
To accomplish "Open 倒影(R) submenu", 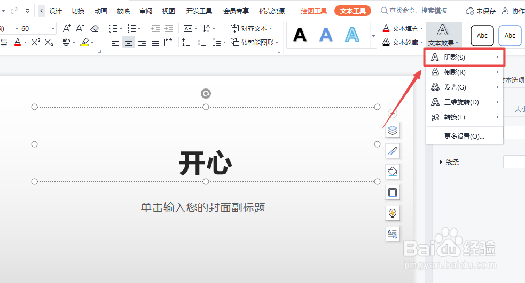I will (x=465, y=72).
